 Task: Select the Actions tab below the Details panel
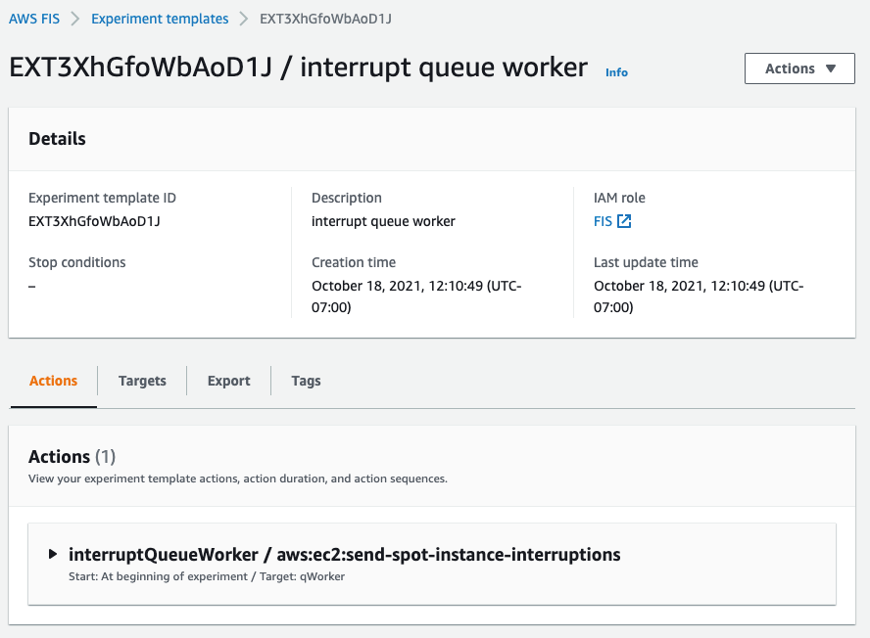[53, 381]
